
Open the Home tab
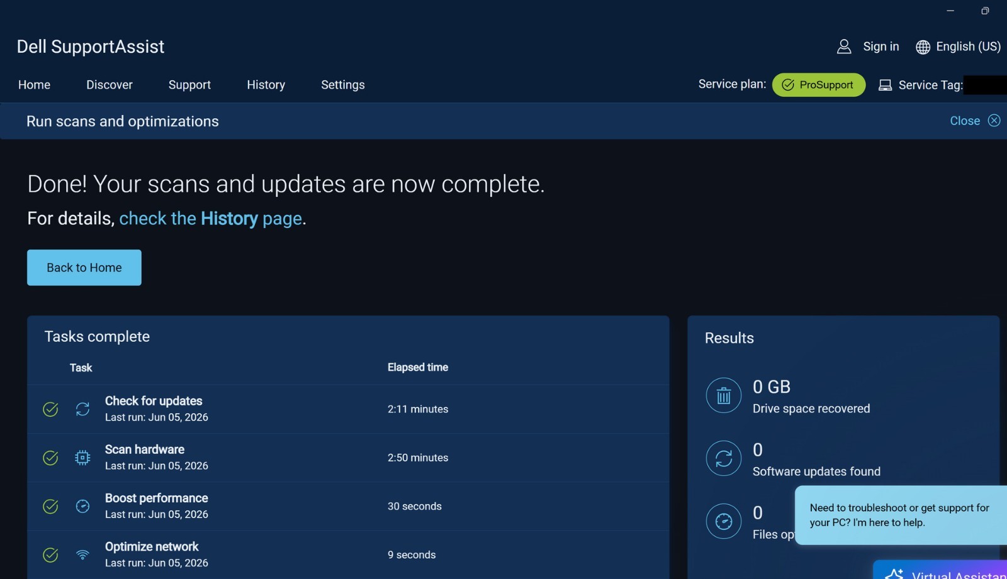[x=34, y=85]
